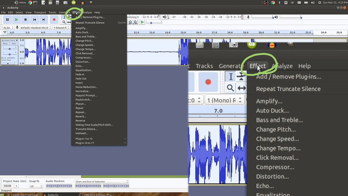This screenshot has height=196, width=348.
Task: Expand the 'Plug-in 16 to 17' submenu
Action: pos(99,143)
